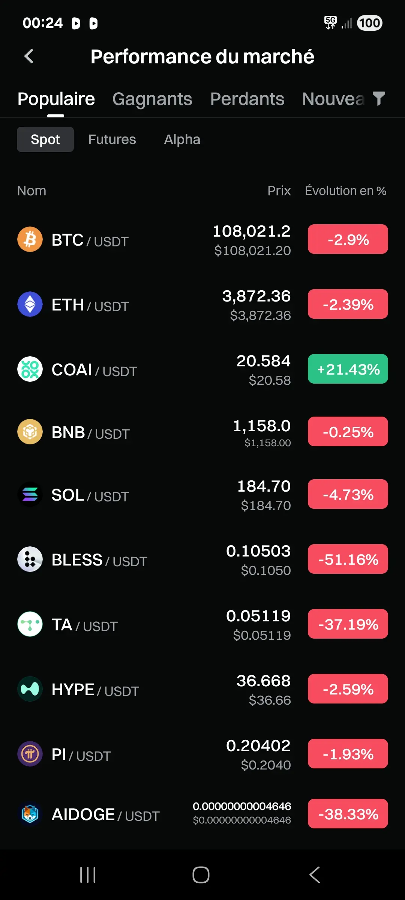Tap the COAI coin logo
The height and width of the screenshot is (900, 405).
tap(30, 369)
